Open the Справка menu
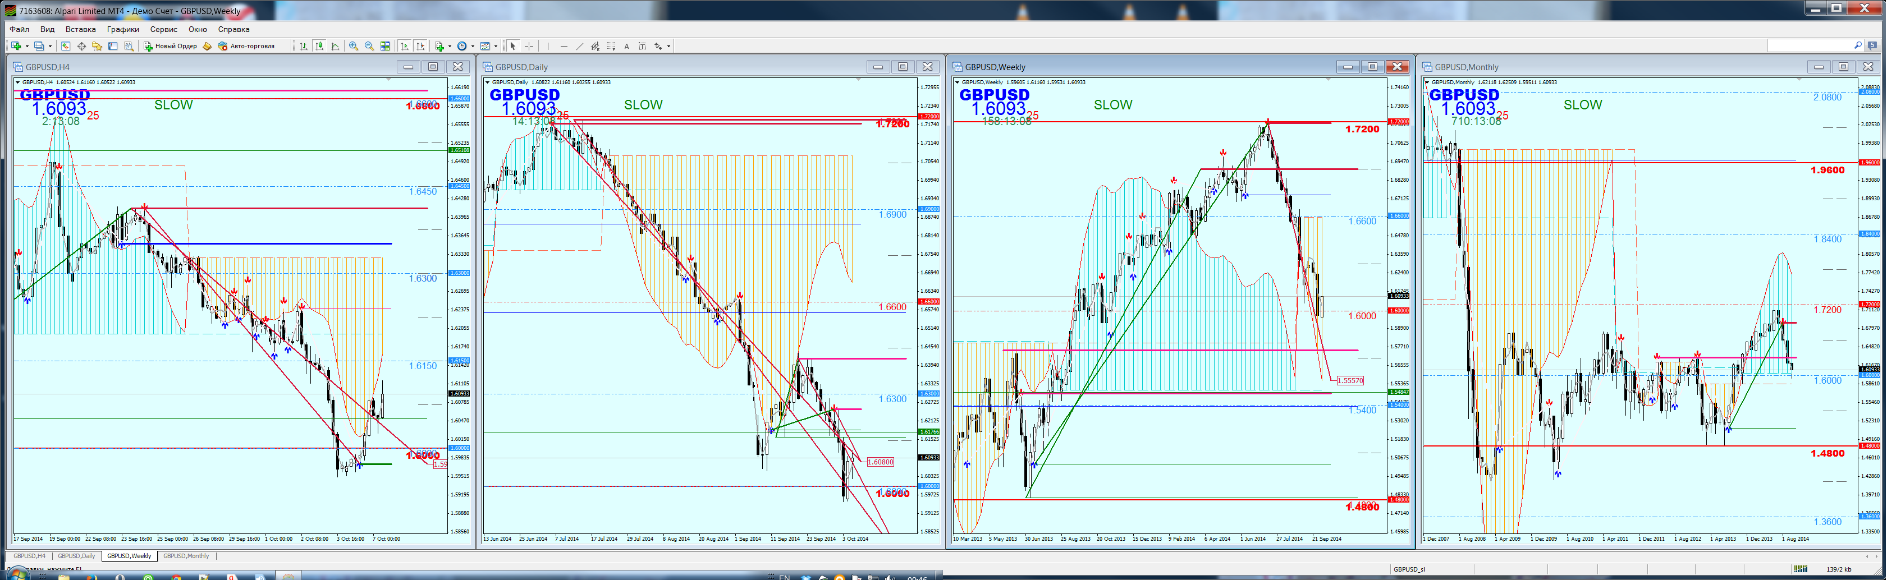The height and width of the screenshot is (580, 1887). coord(233,29)
